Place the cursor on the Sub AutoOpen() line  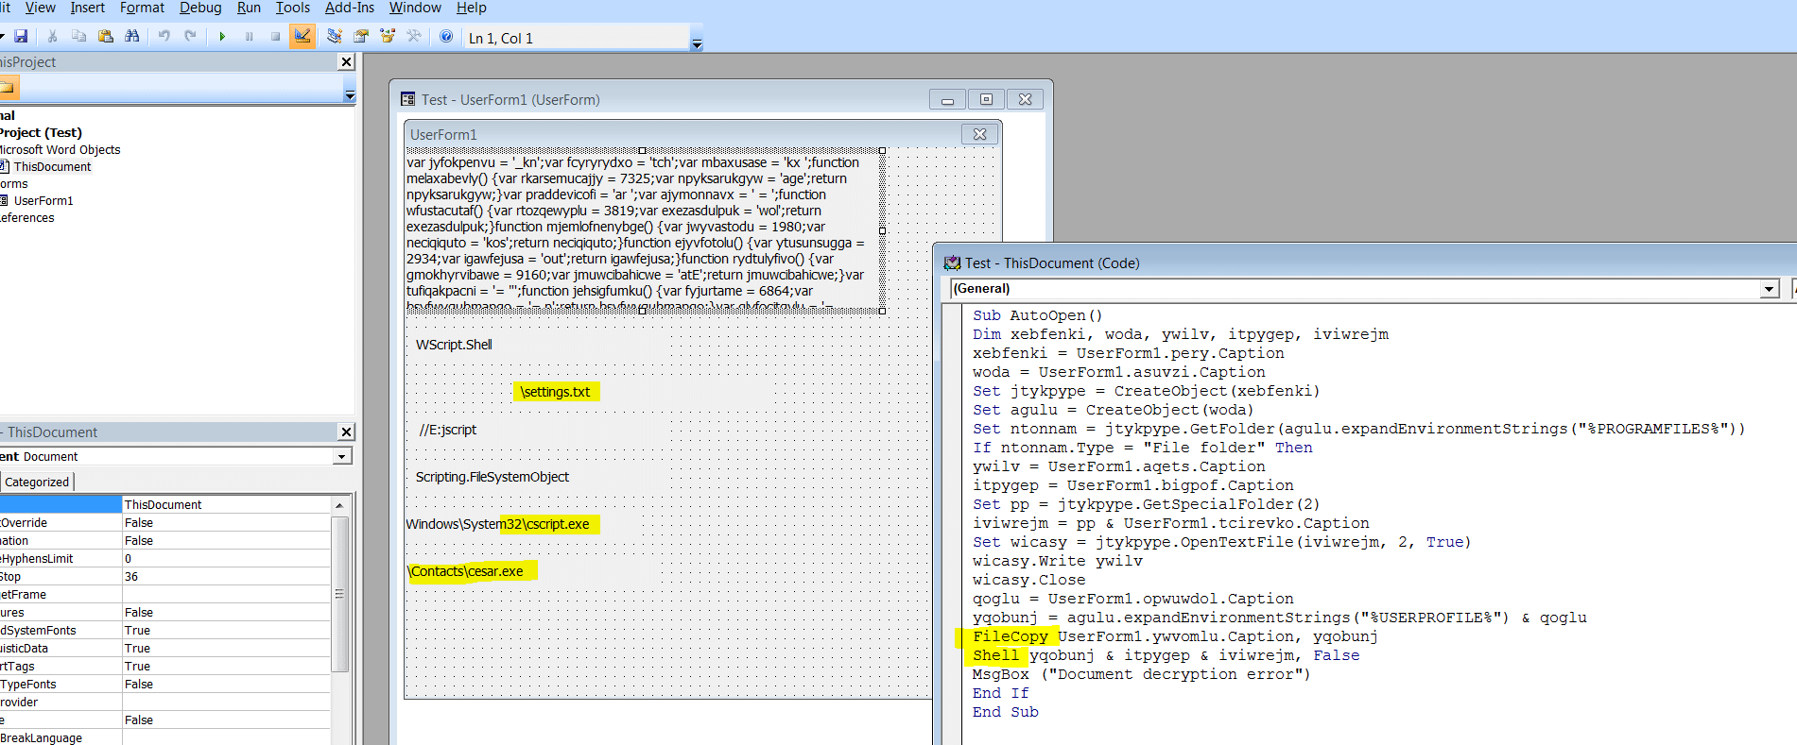pos(1037,315)
